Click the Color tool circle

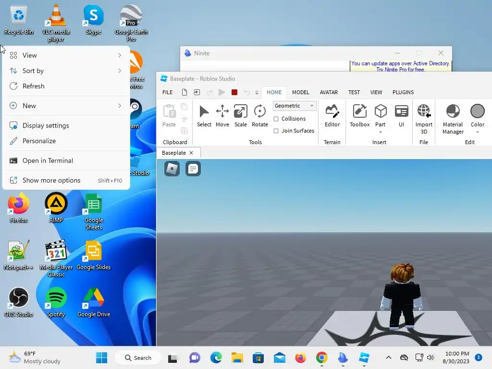tap(477, 111)
